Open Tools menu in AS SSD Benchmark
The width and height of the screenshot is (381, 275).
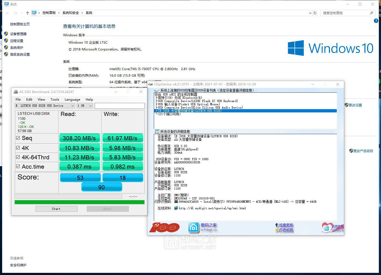55,99
